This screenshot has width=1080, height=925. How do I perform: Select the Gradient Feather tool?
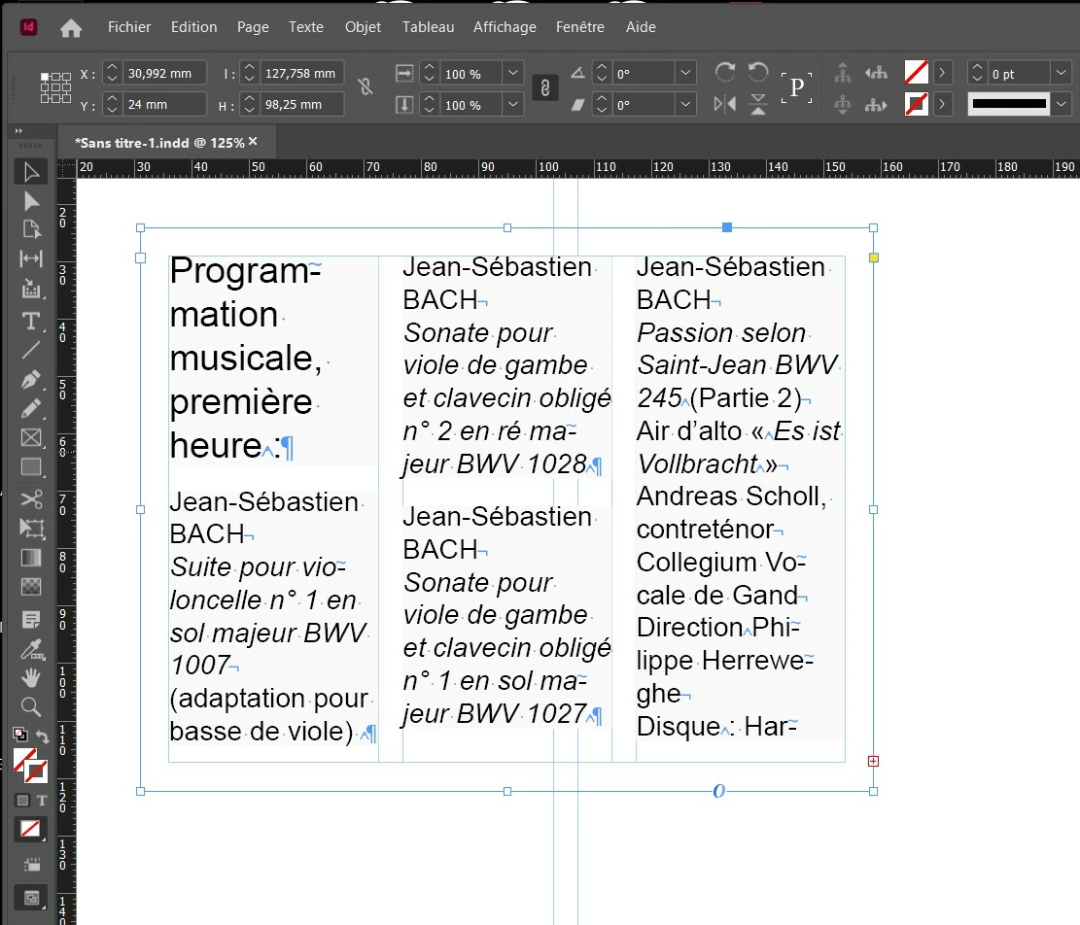point(31,587)
